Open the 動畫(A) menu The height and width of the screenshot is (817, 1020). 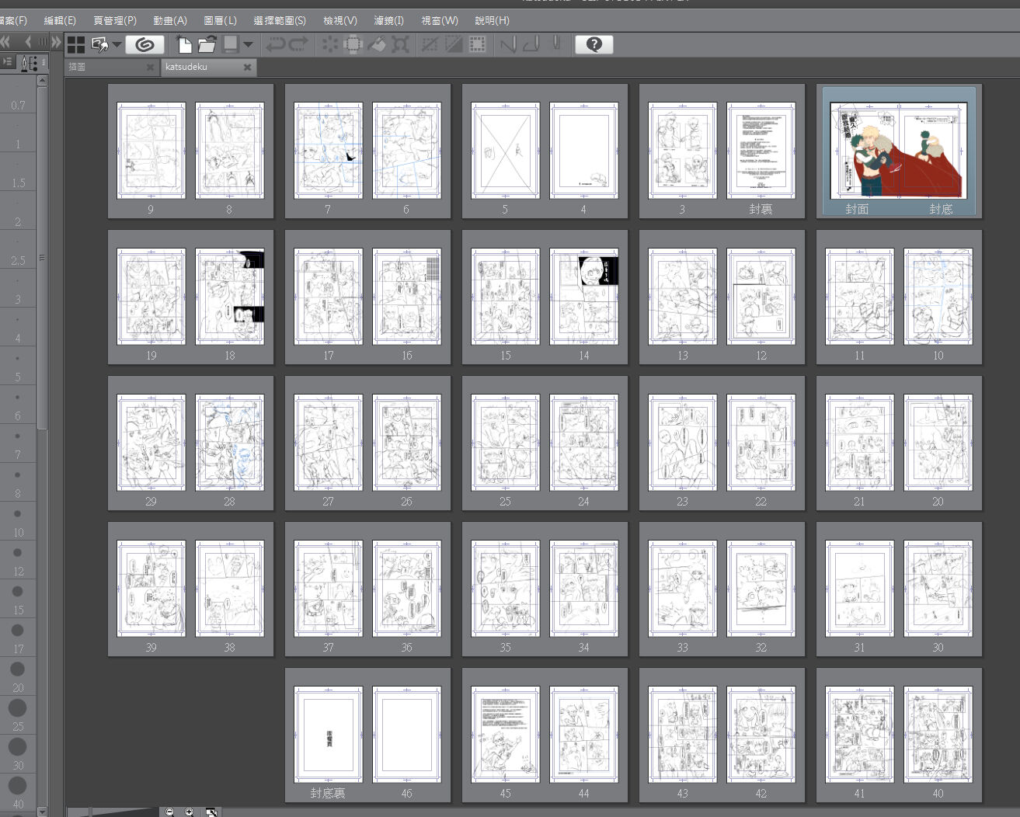pos(170,20)
